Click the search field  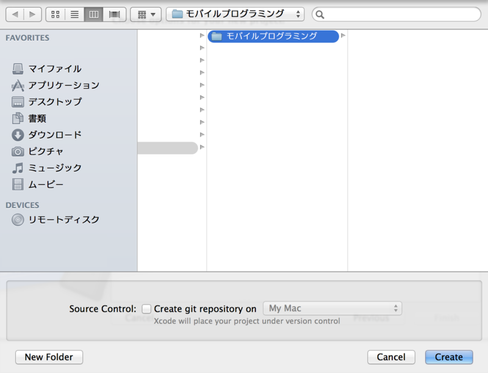[x=396, y=14]
